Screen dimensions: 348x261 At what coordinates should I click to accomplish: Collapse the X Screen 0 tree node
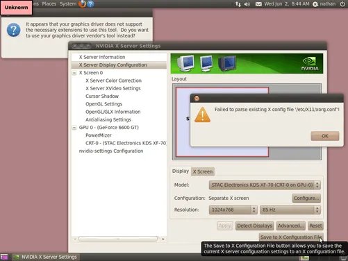coord(74,73)
